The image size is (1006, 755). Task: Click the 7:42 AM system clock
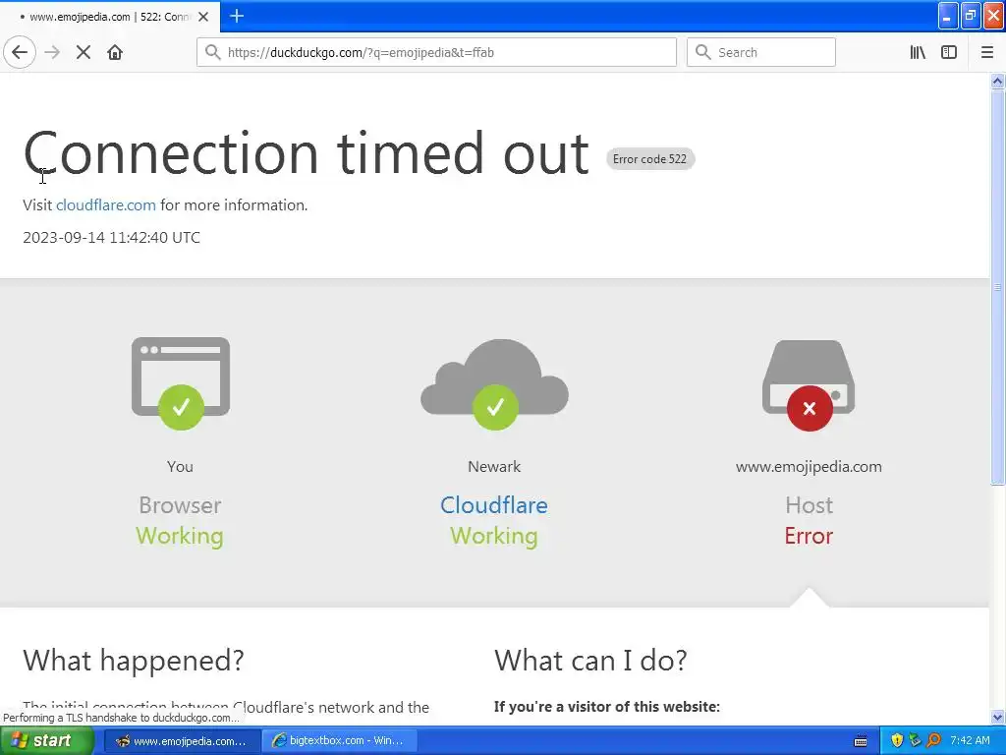(x=970, y=740)
